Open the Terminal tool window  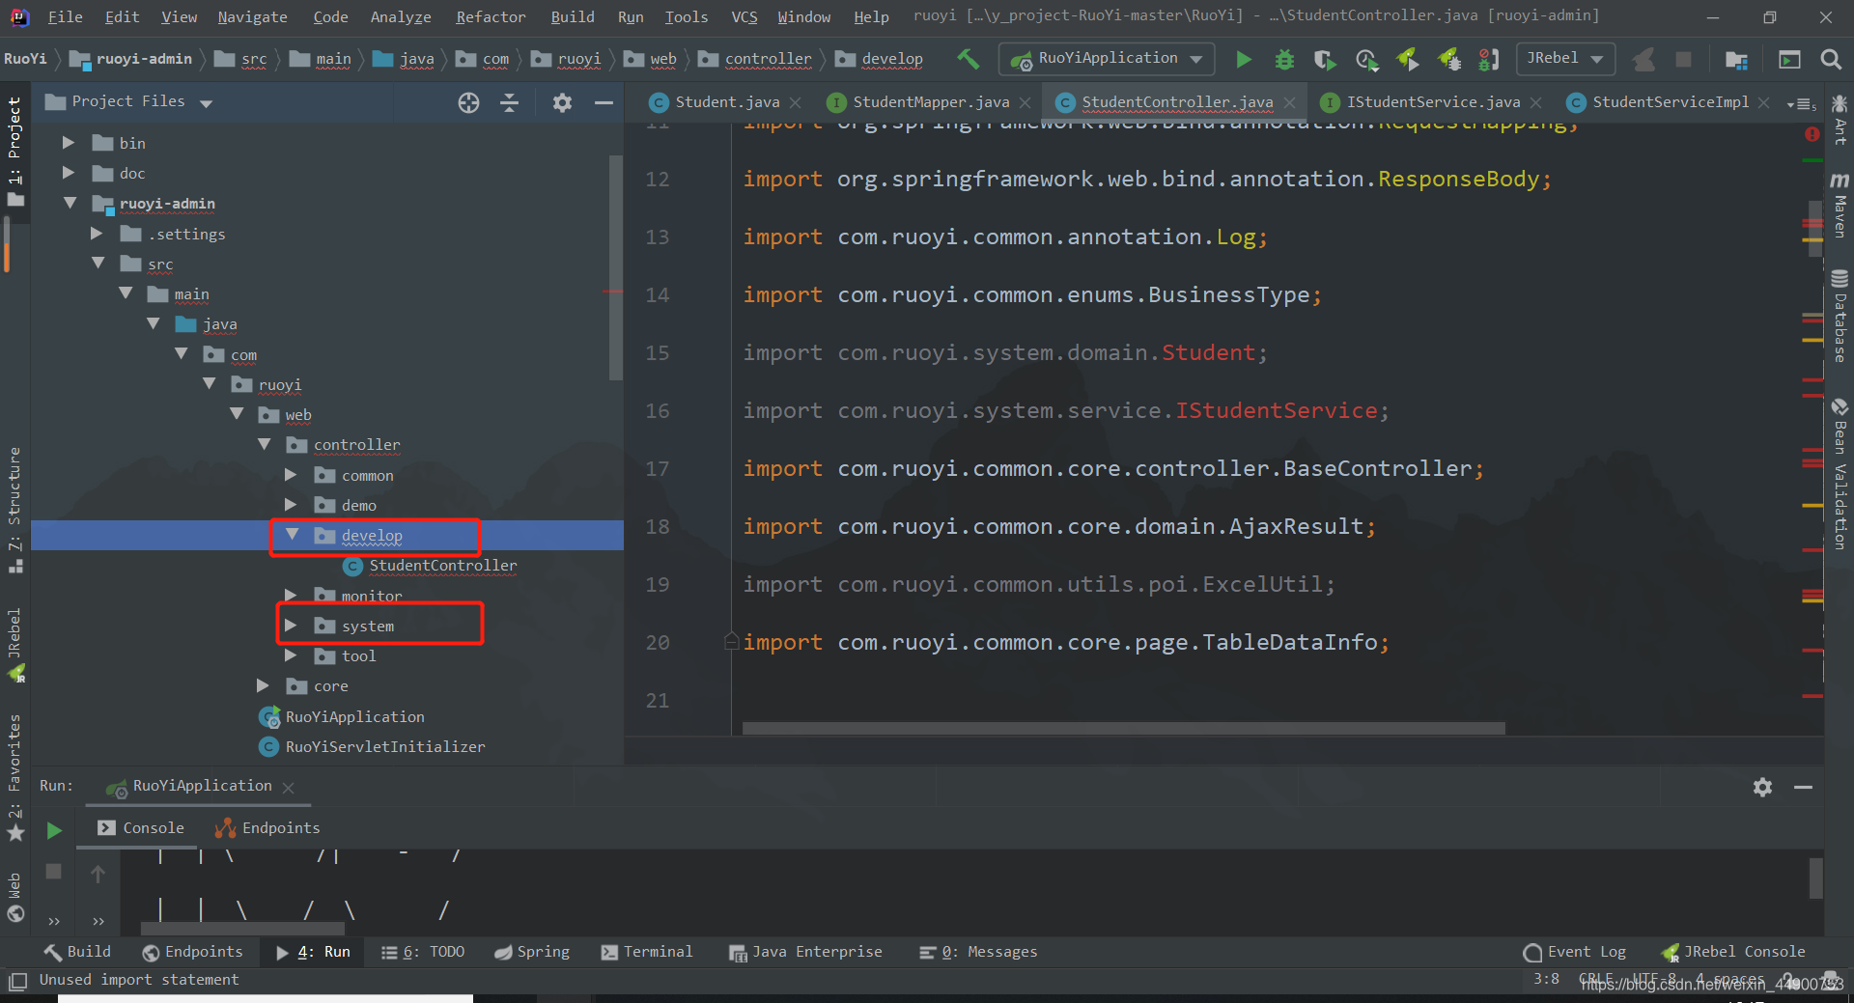click(647, 952)
